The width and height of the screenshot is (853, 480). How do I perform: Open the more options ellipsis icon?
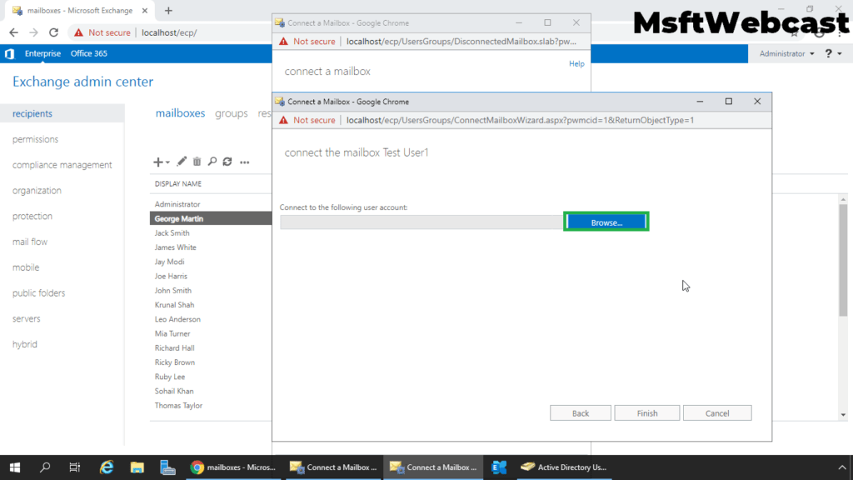(x=244, y=162)
